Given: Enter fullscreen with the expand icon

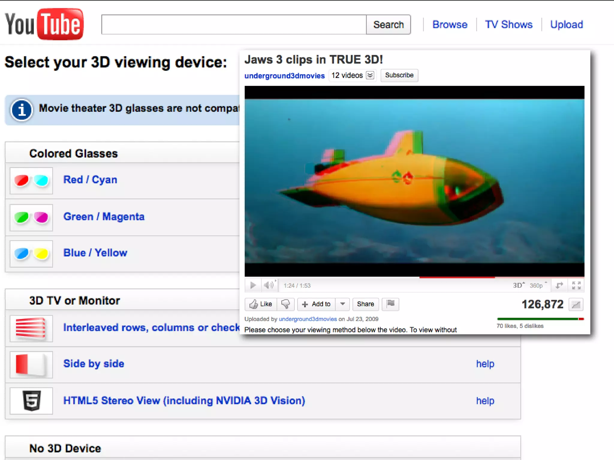Looking at the screenshot, I should tap(576, 285).
